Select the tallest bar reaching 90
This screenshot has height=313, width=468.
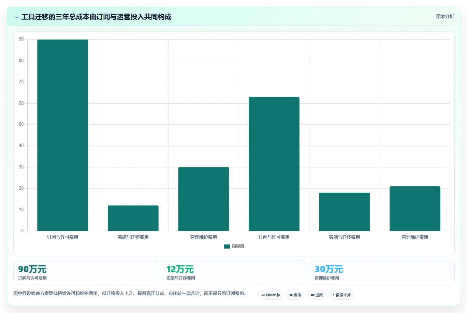pos(63,135)
